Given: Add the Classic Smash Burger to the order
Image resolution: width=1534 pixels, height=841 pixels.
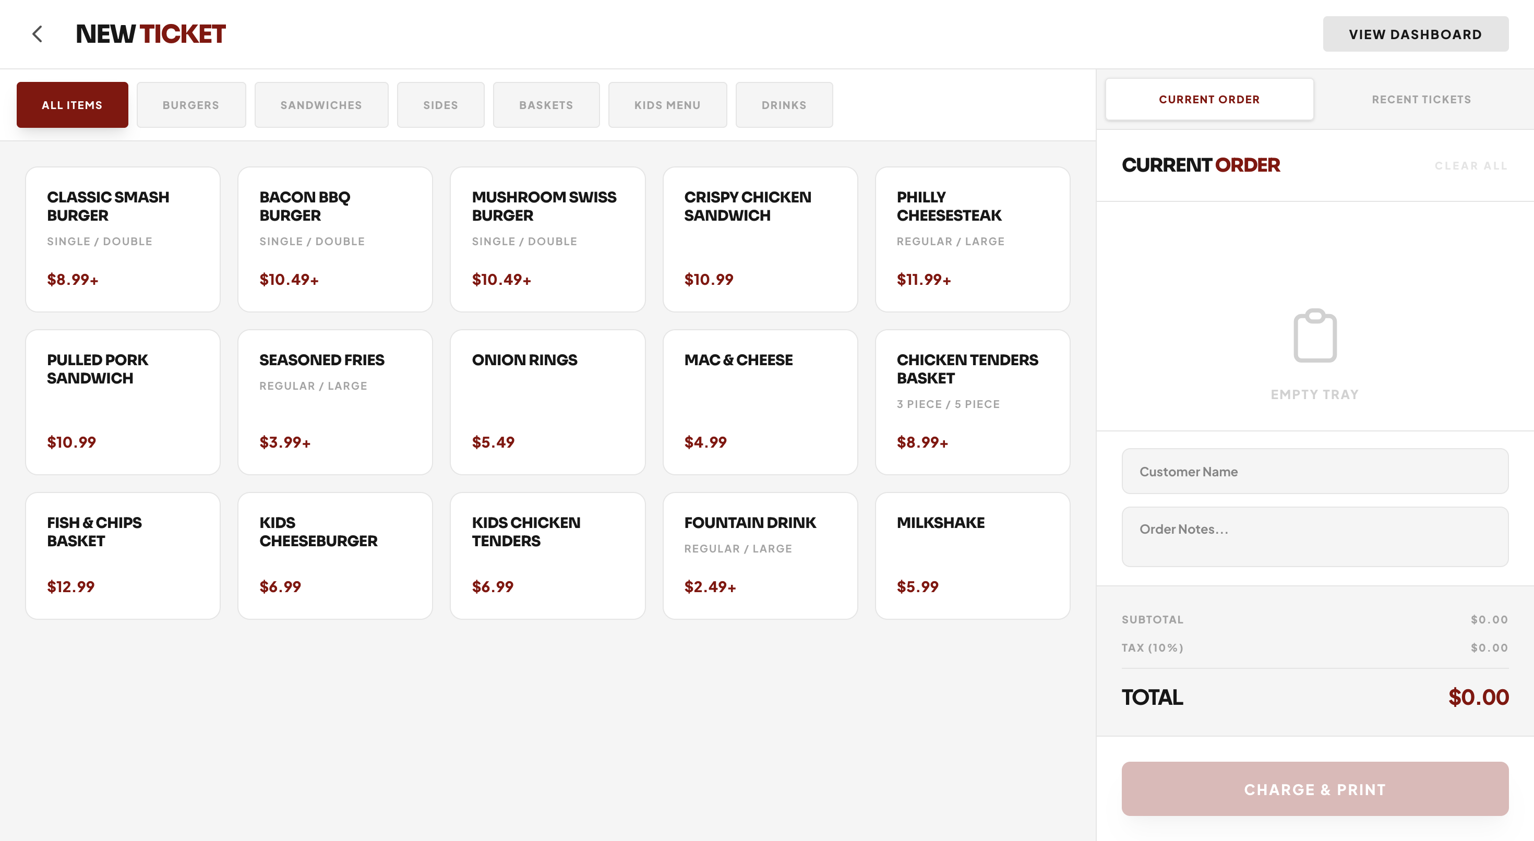Looking at the screenshot, I should (122, 239).
